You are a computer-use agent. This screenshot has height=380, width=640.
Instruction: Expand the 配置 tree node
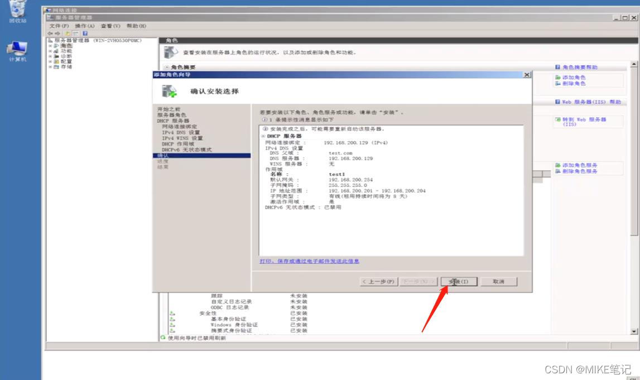pos(50,61)
